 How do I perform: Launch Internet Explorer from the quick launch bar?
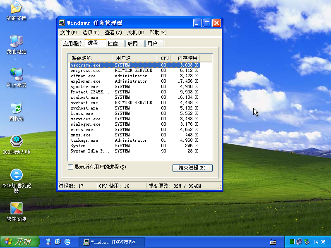67,241
